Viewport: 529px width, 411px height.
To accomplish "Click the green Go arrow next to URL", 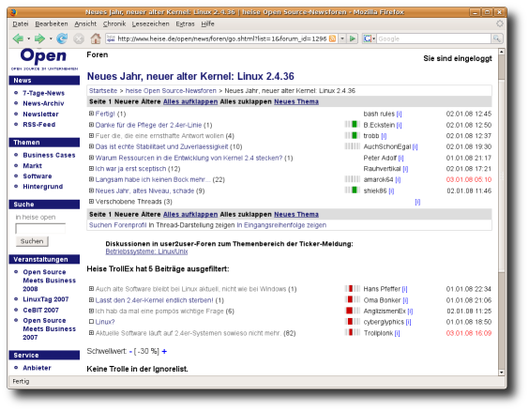I will click(353, 38).
